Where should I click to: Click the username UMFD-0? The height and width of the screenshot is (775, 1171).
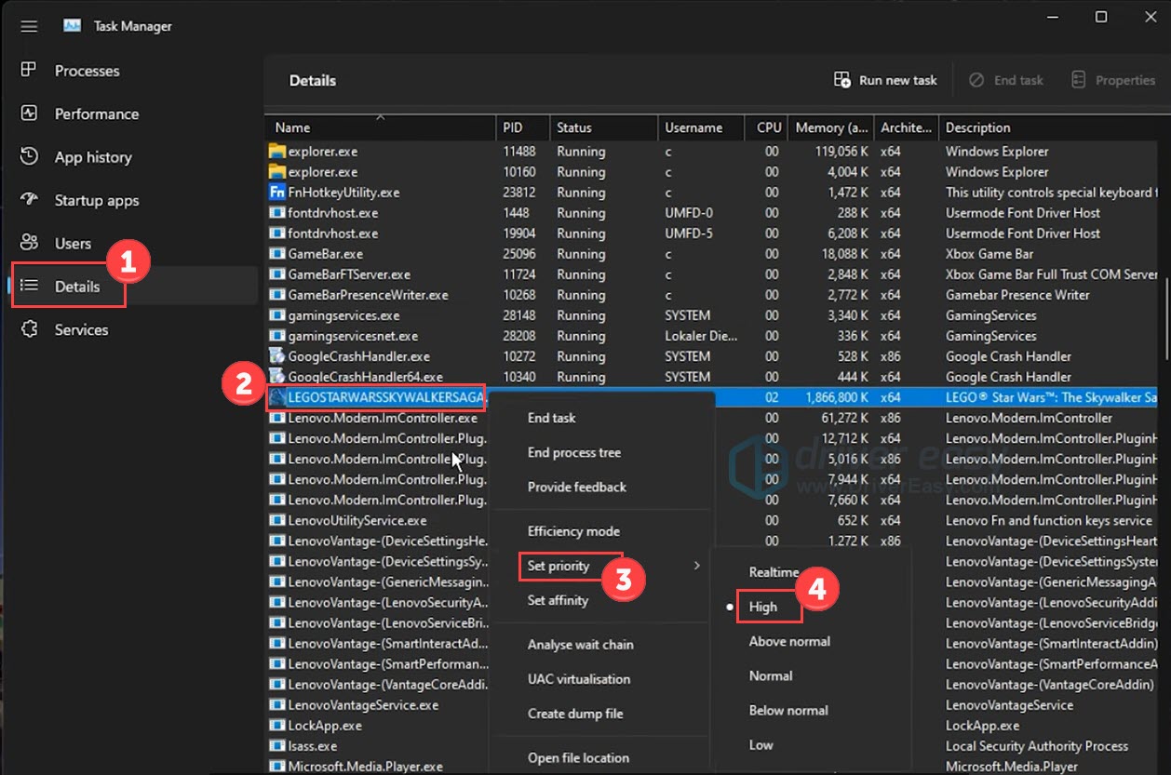pyautogui.click(x=689, y=212)
